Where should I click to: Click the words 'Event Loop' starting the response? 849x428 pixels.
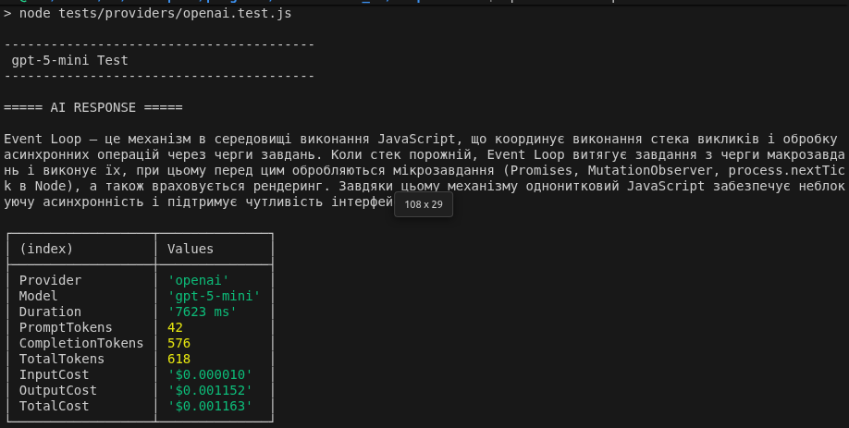click(x=43, y=139)
